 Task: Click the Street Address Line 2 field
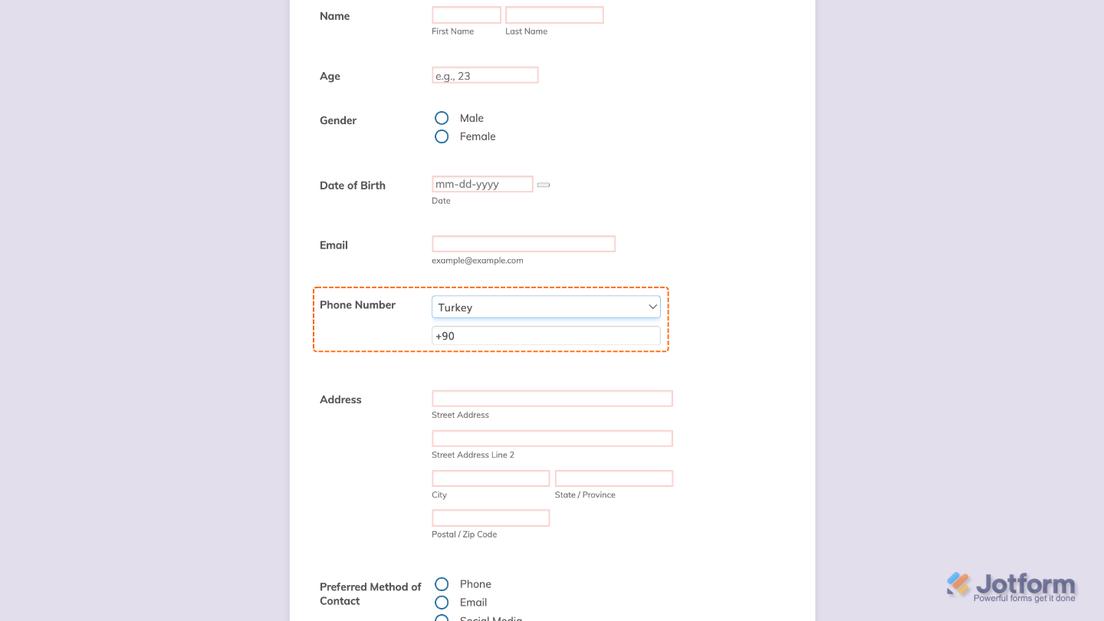coord(551,438)
